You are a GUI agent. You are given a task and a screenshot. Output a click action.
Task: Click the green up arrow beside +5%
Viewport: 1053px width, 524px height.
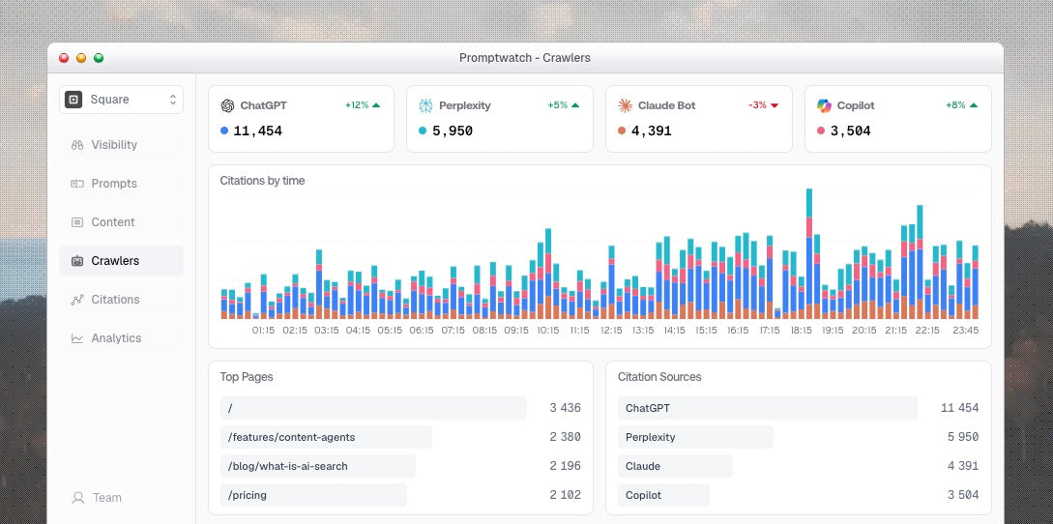pyautogui.click(x=575, y=104)
